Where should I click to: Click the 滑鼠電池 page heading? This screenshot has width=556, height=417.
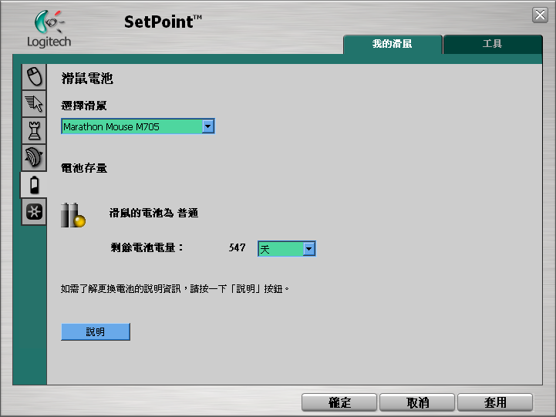point(87,79)
